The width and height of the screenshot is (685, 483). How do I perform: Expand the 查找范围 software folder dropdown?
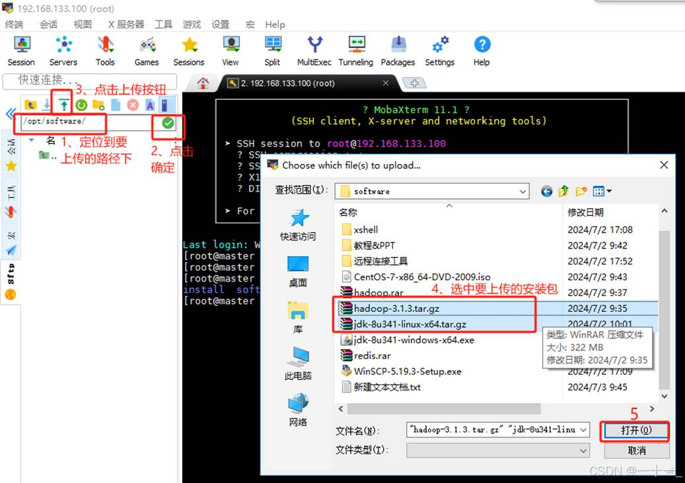[x=523, y=192]
